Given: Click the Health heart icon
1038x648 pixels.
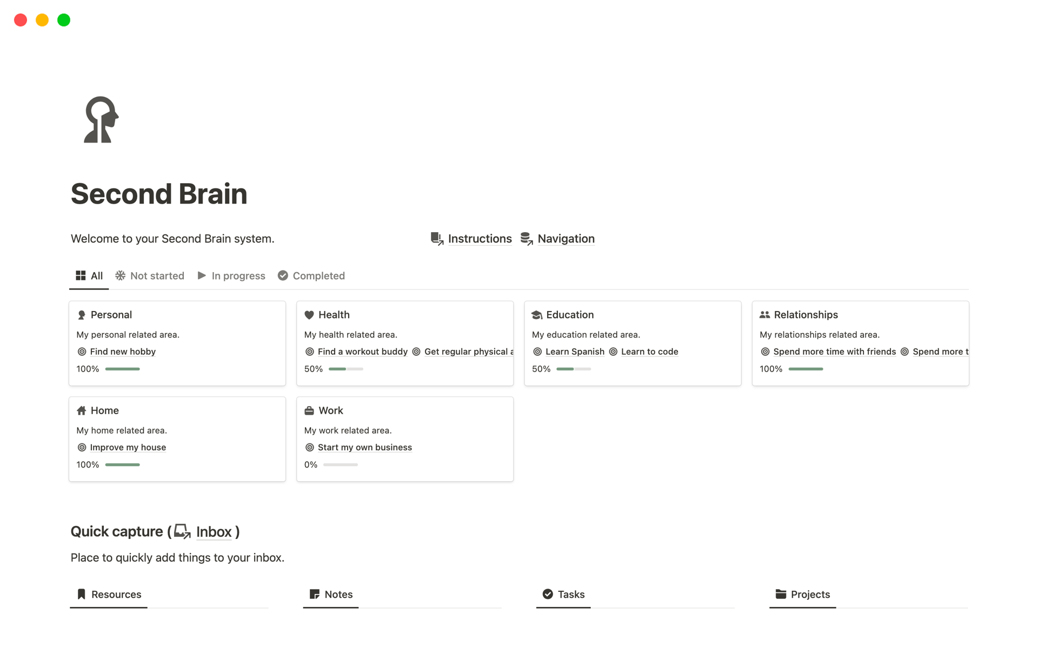Looking at the screenshot, I should pos(309,314).
